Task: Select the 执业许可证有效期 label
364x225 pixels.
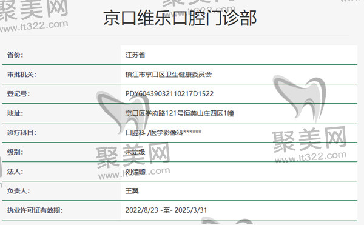Action: (x=35, y=210)
